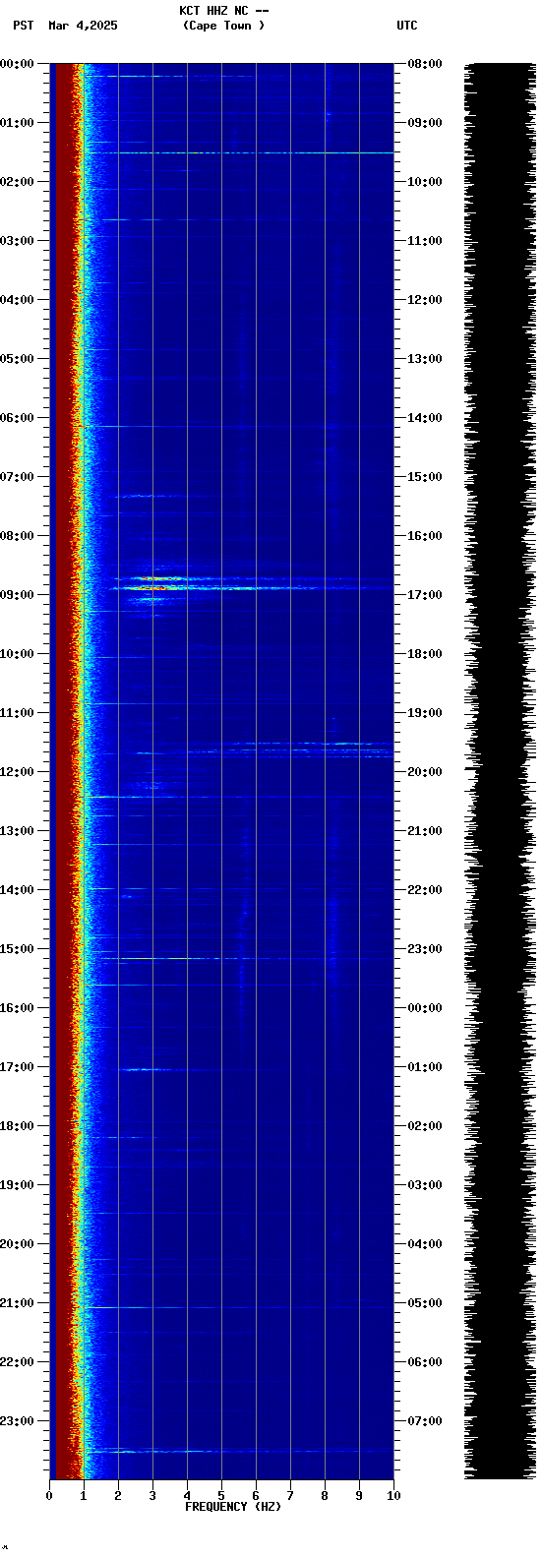This screenshot has height=1558, width=543.
Task: Click 14:00 on the UTC axis
Action: coord(425,418)
